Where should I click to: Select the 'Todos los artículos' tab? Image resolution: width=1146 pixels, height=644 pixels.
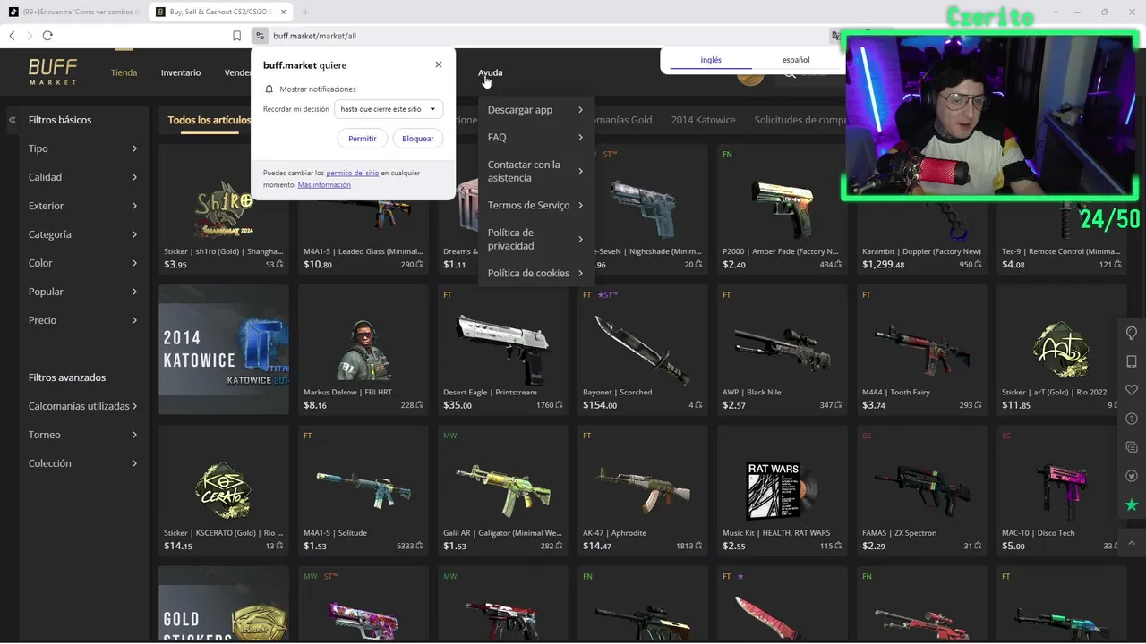(x=210, y=120)
